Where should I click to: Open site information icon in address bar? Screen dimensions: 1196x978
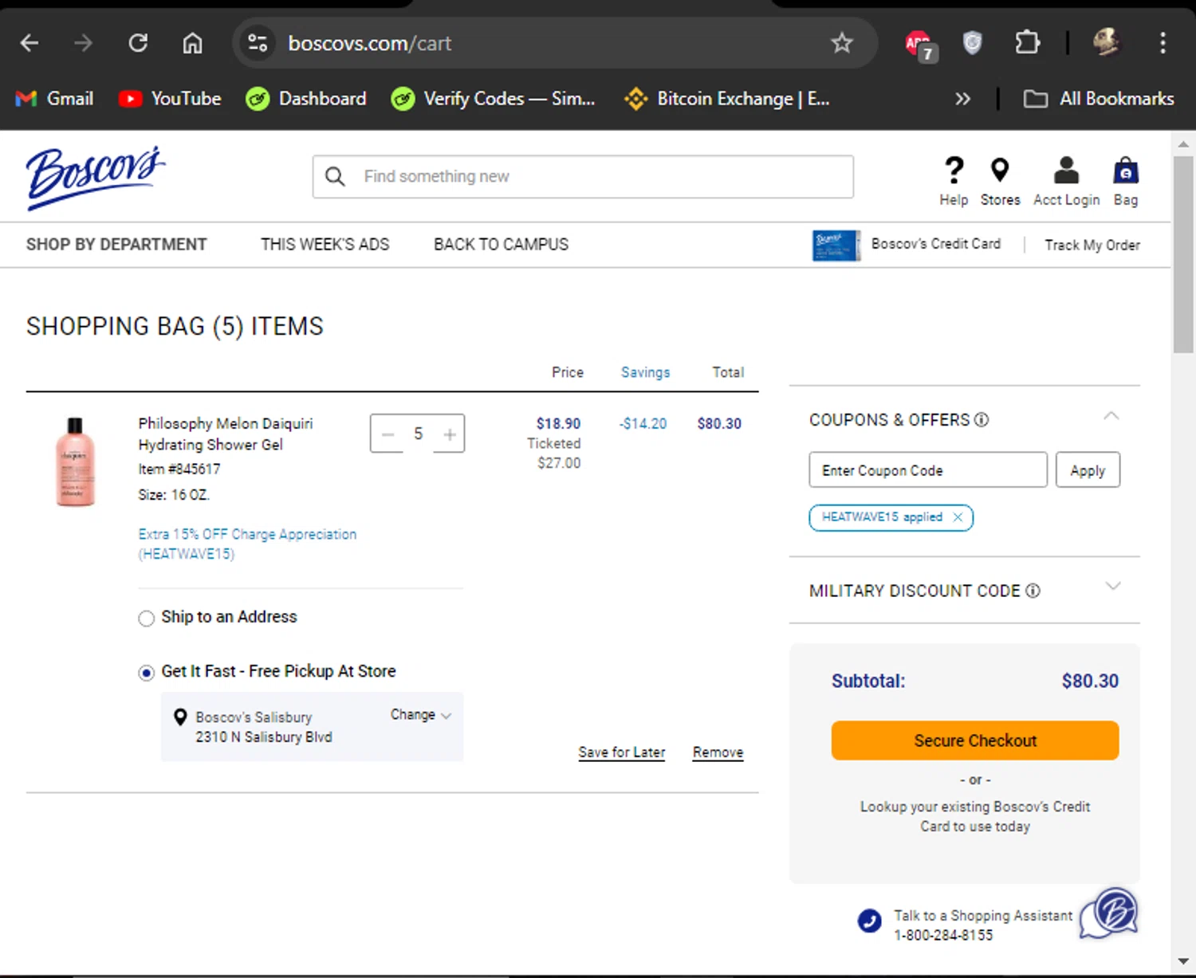pos(257,43)
